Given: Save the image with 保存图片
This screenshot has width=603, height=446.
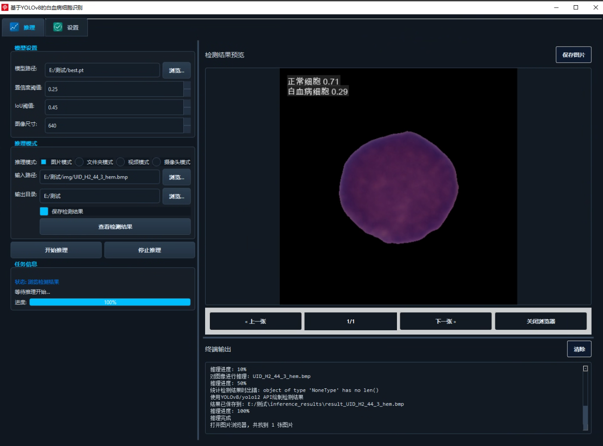Looking at the screenshot, I should (574, 55).
